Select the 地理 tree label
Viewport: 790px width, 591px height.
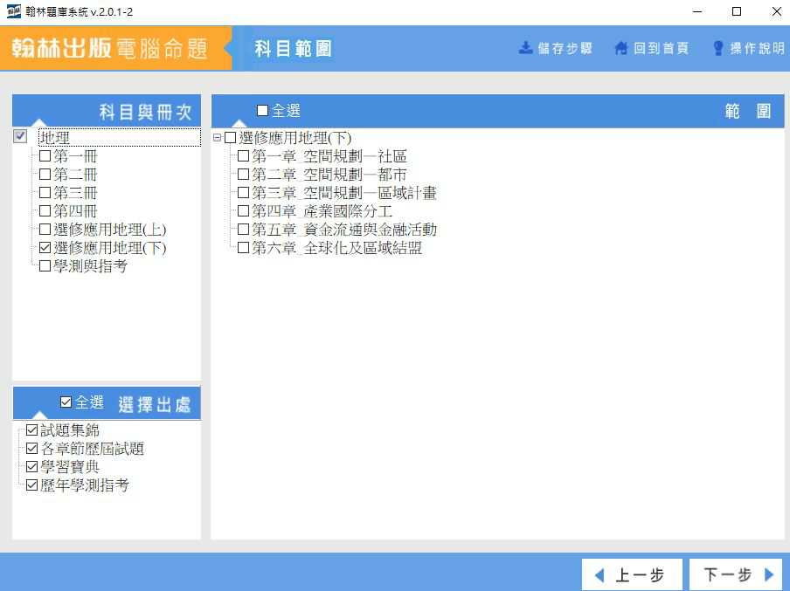[x=55, y=137]
